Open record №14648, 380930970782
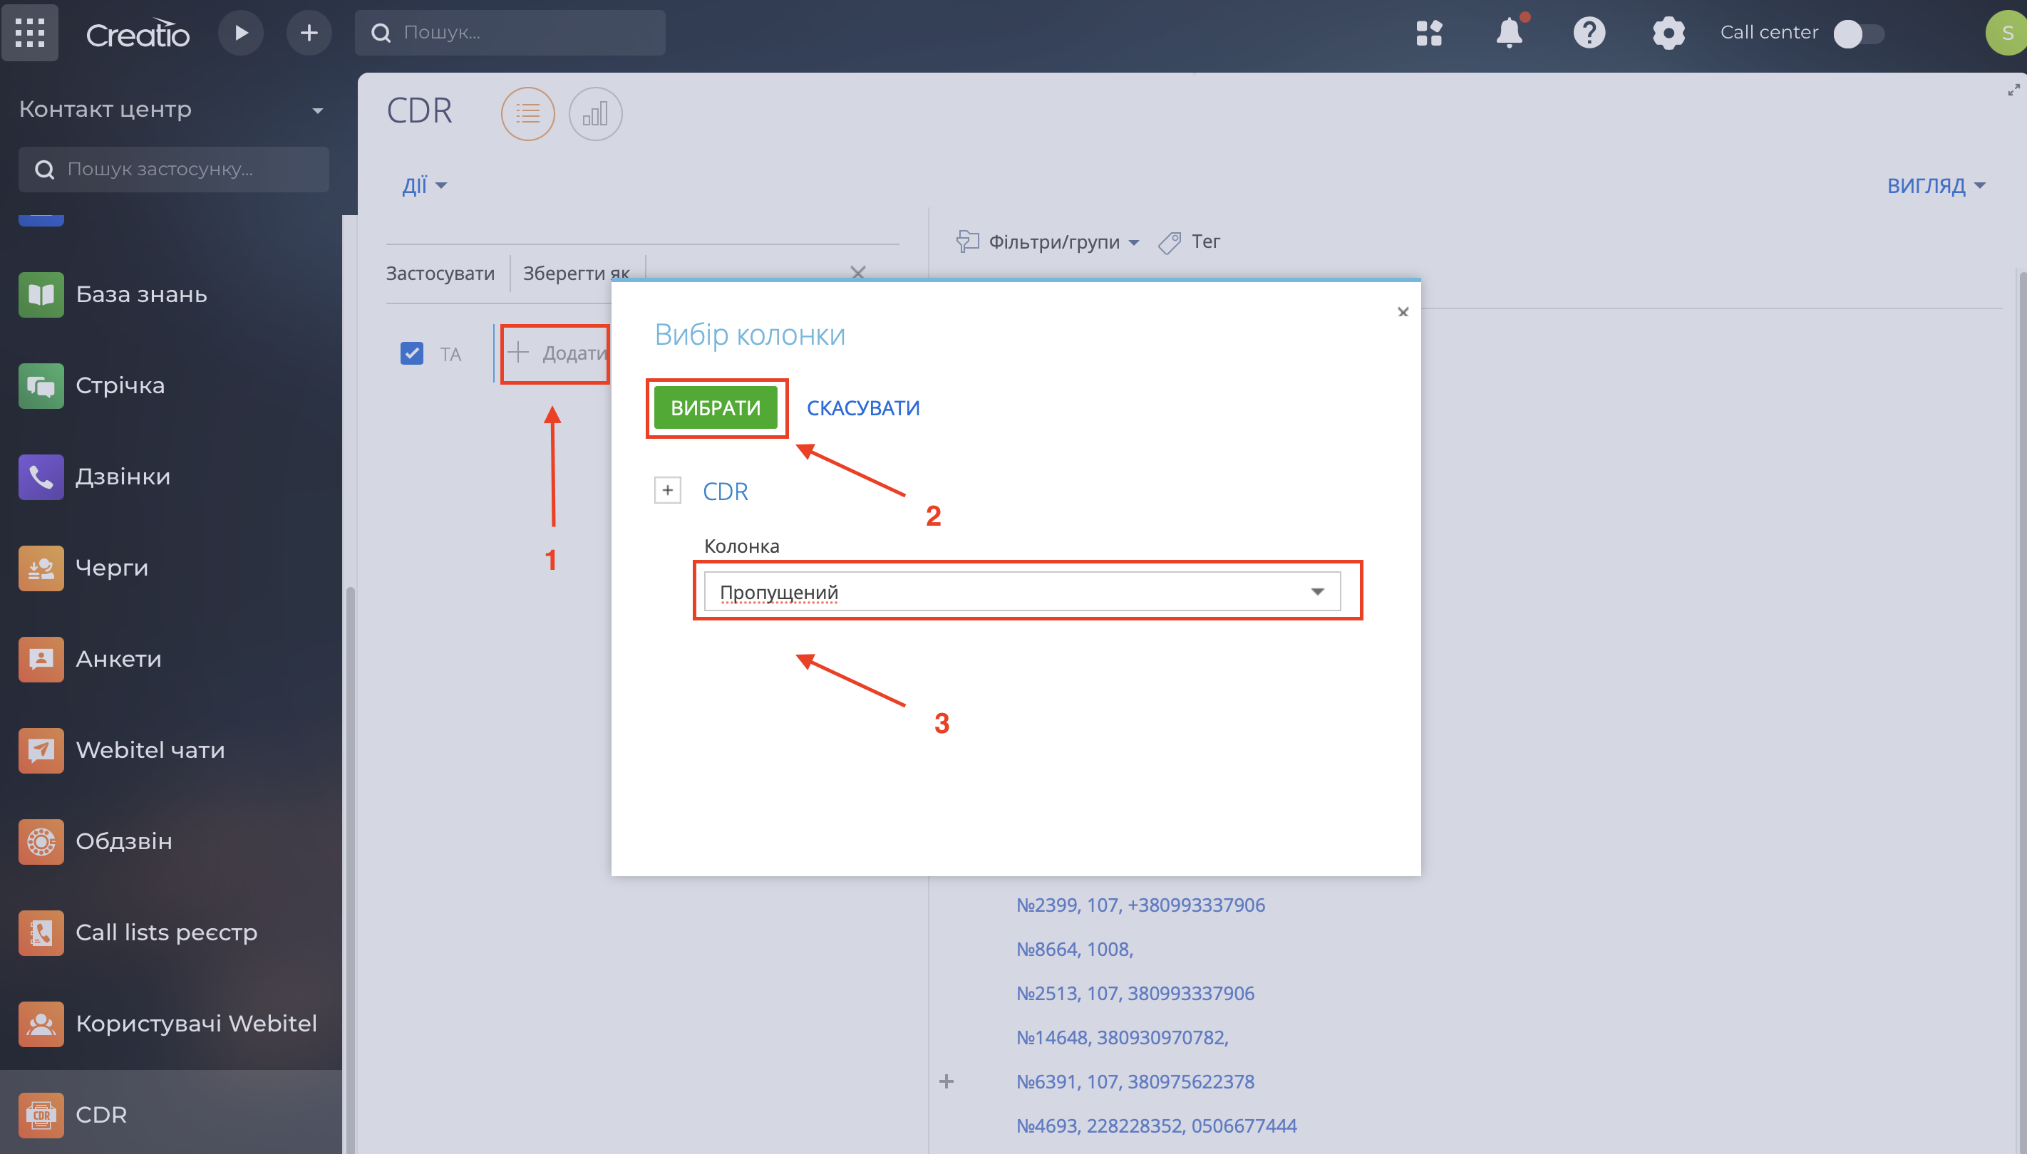The width and height of the screenshot is (2027, 1154). click(1122, 1037)
